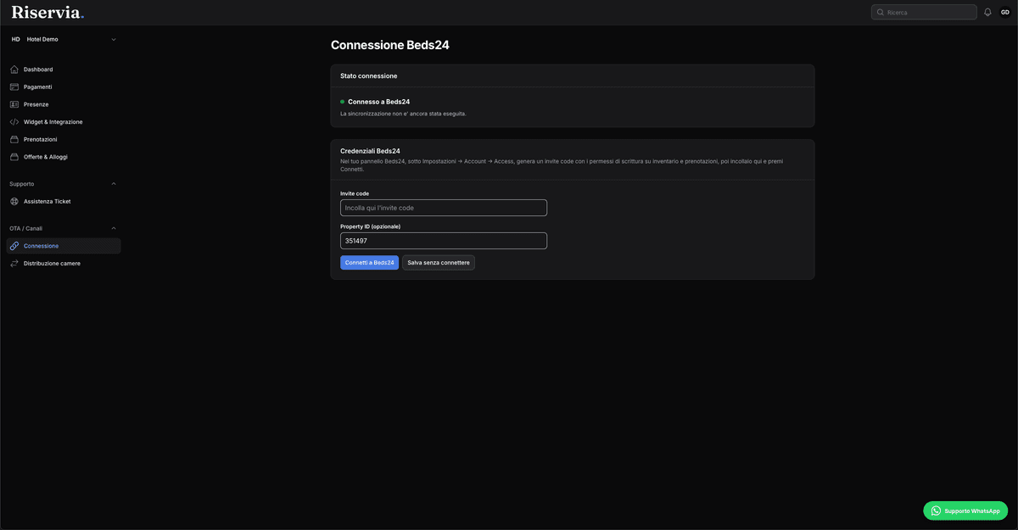Click sync not yet executed message
This screenshot has height=530, width=1018.
403,114
